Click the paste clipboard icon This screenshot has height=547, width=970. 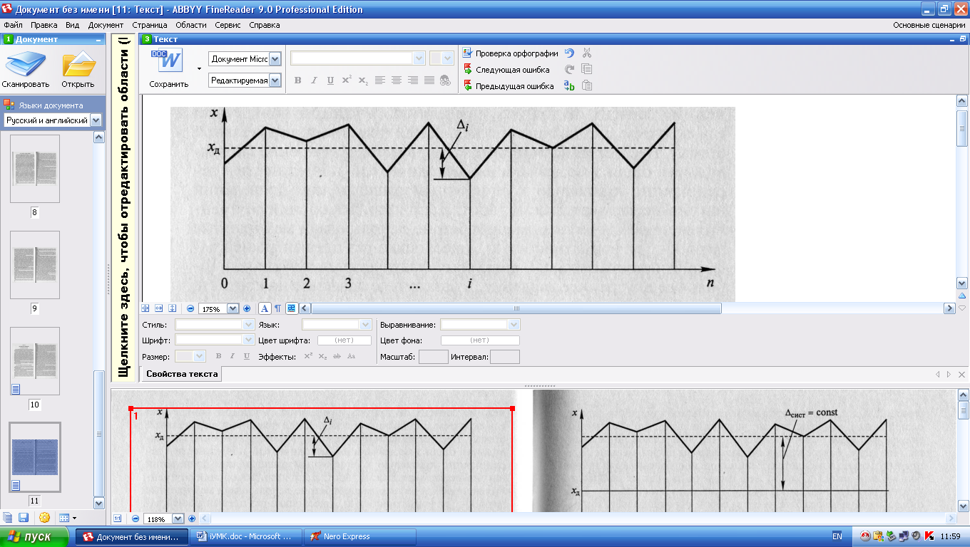point(587,86)
